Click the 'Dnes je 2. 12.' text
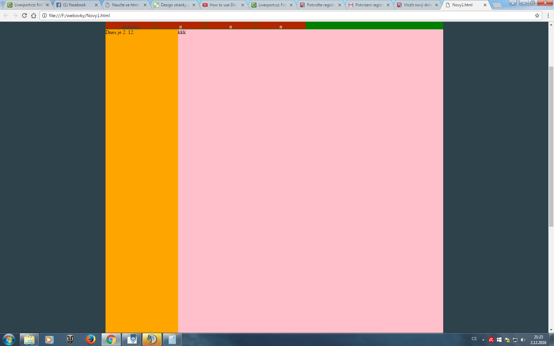 120,32
